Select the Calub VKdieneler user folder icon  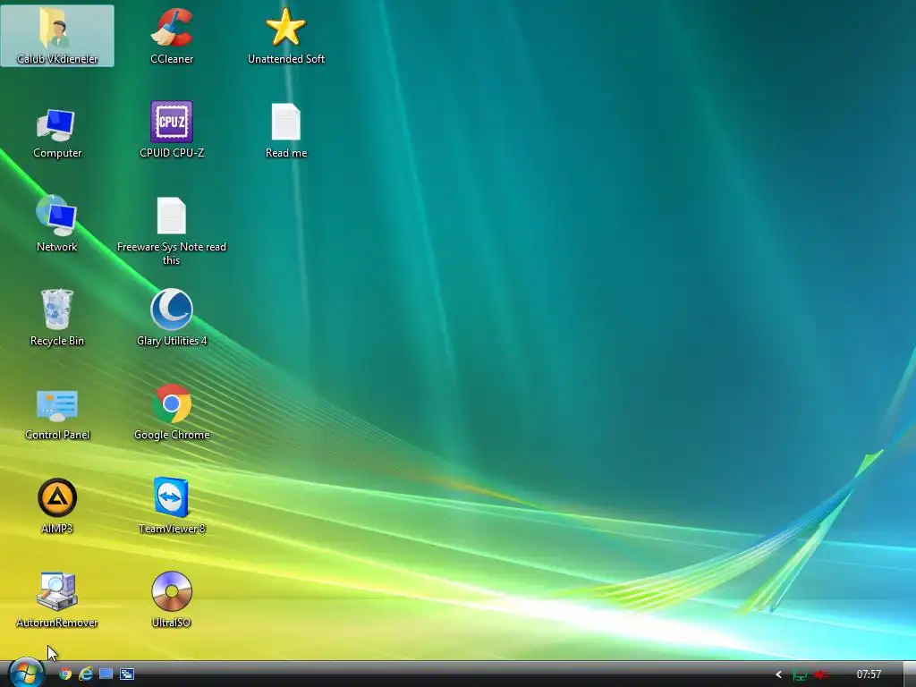(x=56, y=36)
